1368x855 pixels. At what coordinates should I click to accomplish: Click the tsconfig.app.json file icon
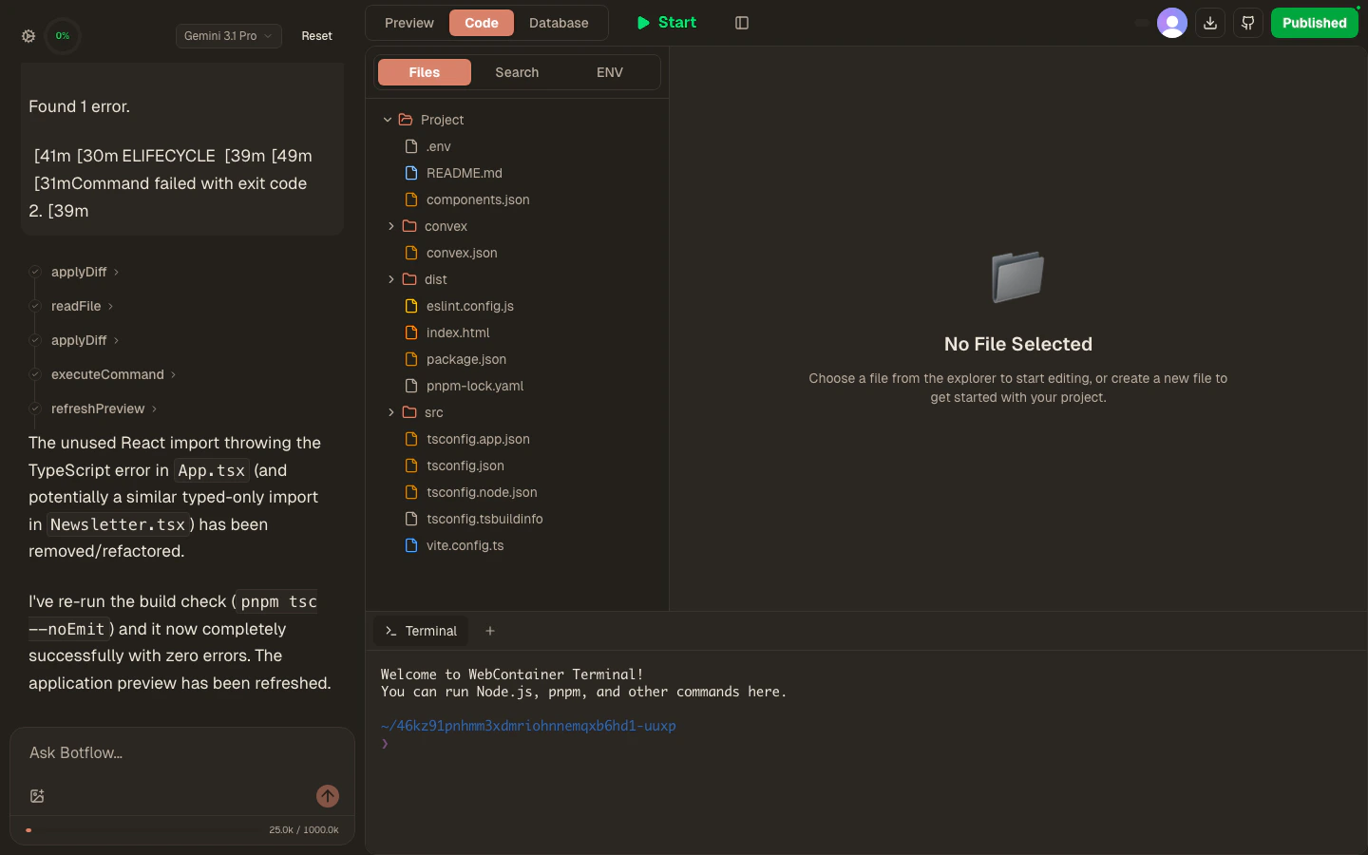click(411, 439)
